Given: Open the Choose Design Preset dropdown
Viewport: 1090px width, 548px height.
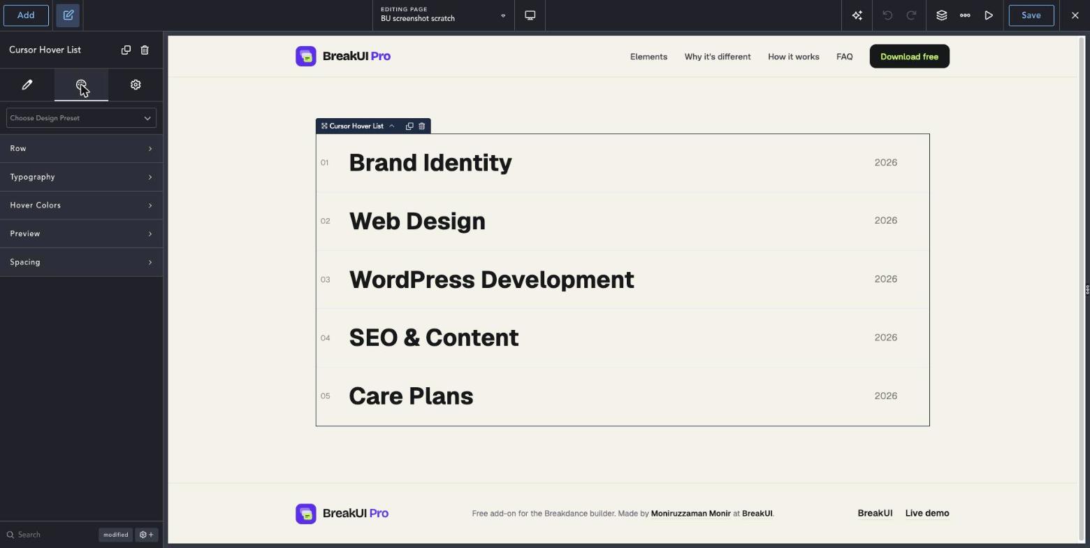Looking at the screenshot, I should [81, 118].
